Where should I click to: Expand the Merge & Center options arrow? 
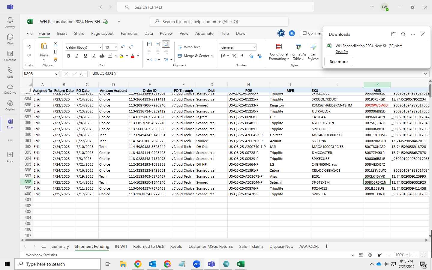pyautogui.click(x=211, y=56)
